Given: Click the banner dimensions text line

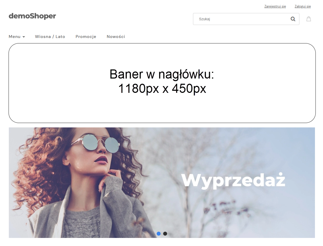Looking at the screenshot, I should [162, 89].
